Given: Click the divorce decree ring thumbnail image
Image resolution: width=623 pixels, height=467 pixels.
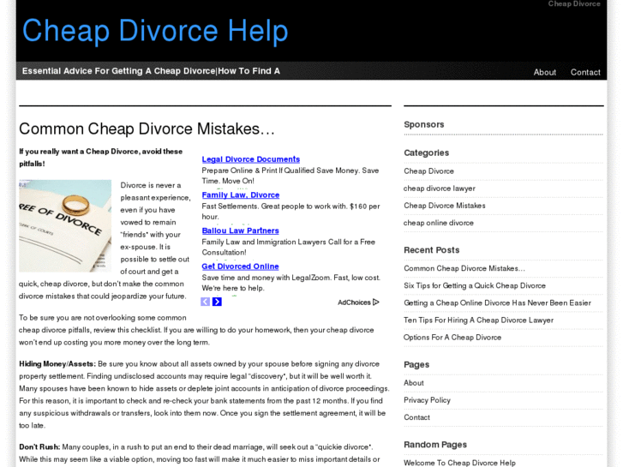Looking at the screenshot, I should tap(65, 225).
